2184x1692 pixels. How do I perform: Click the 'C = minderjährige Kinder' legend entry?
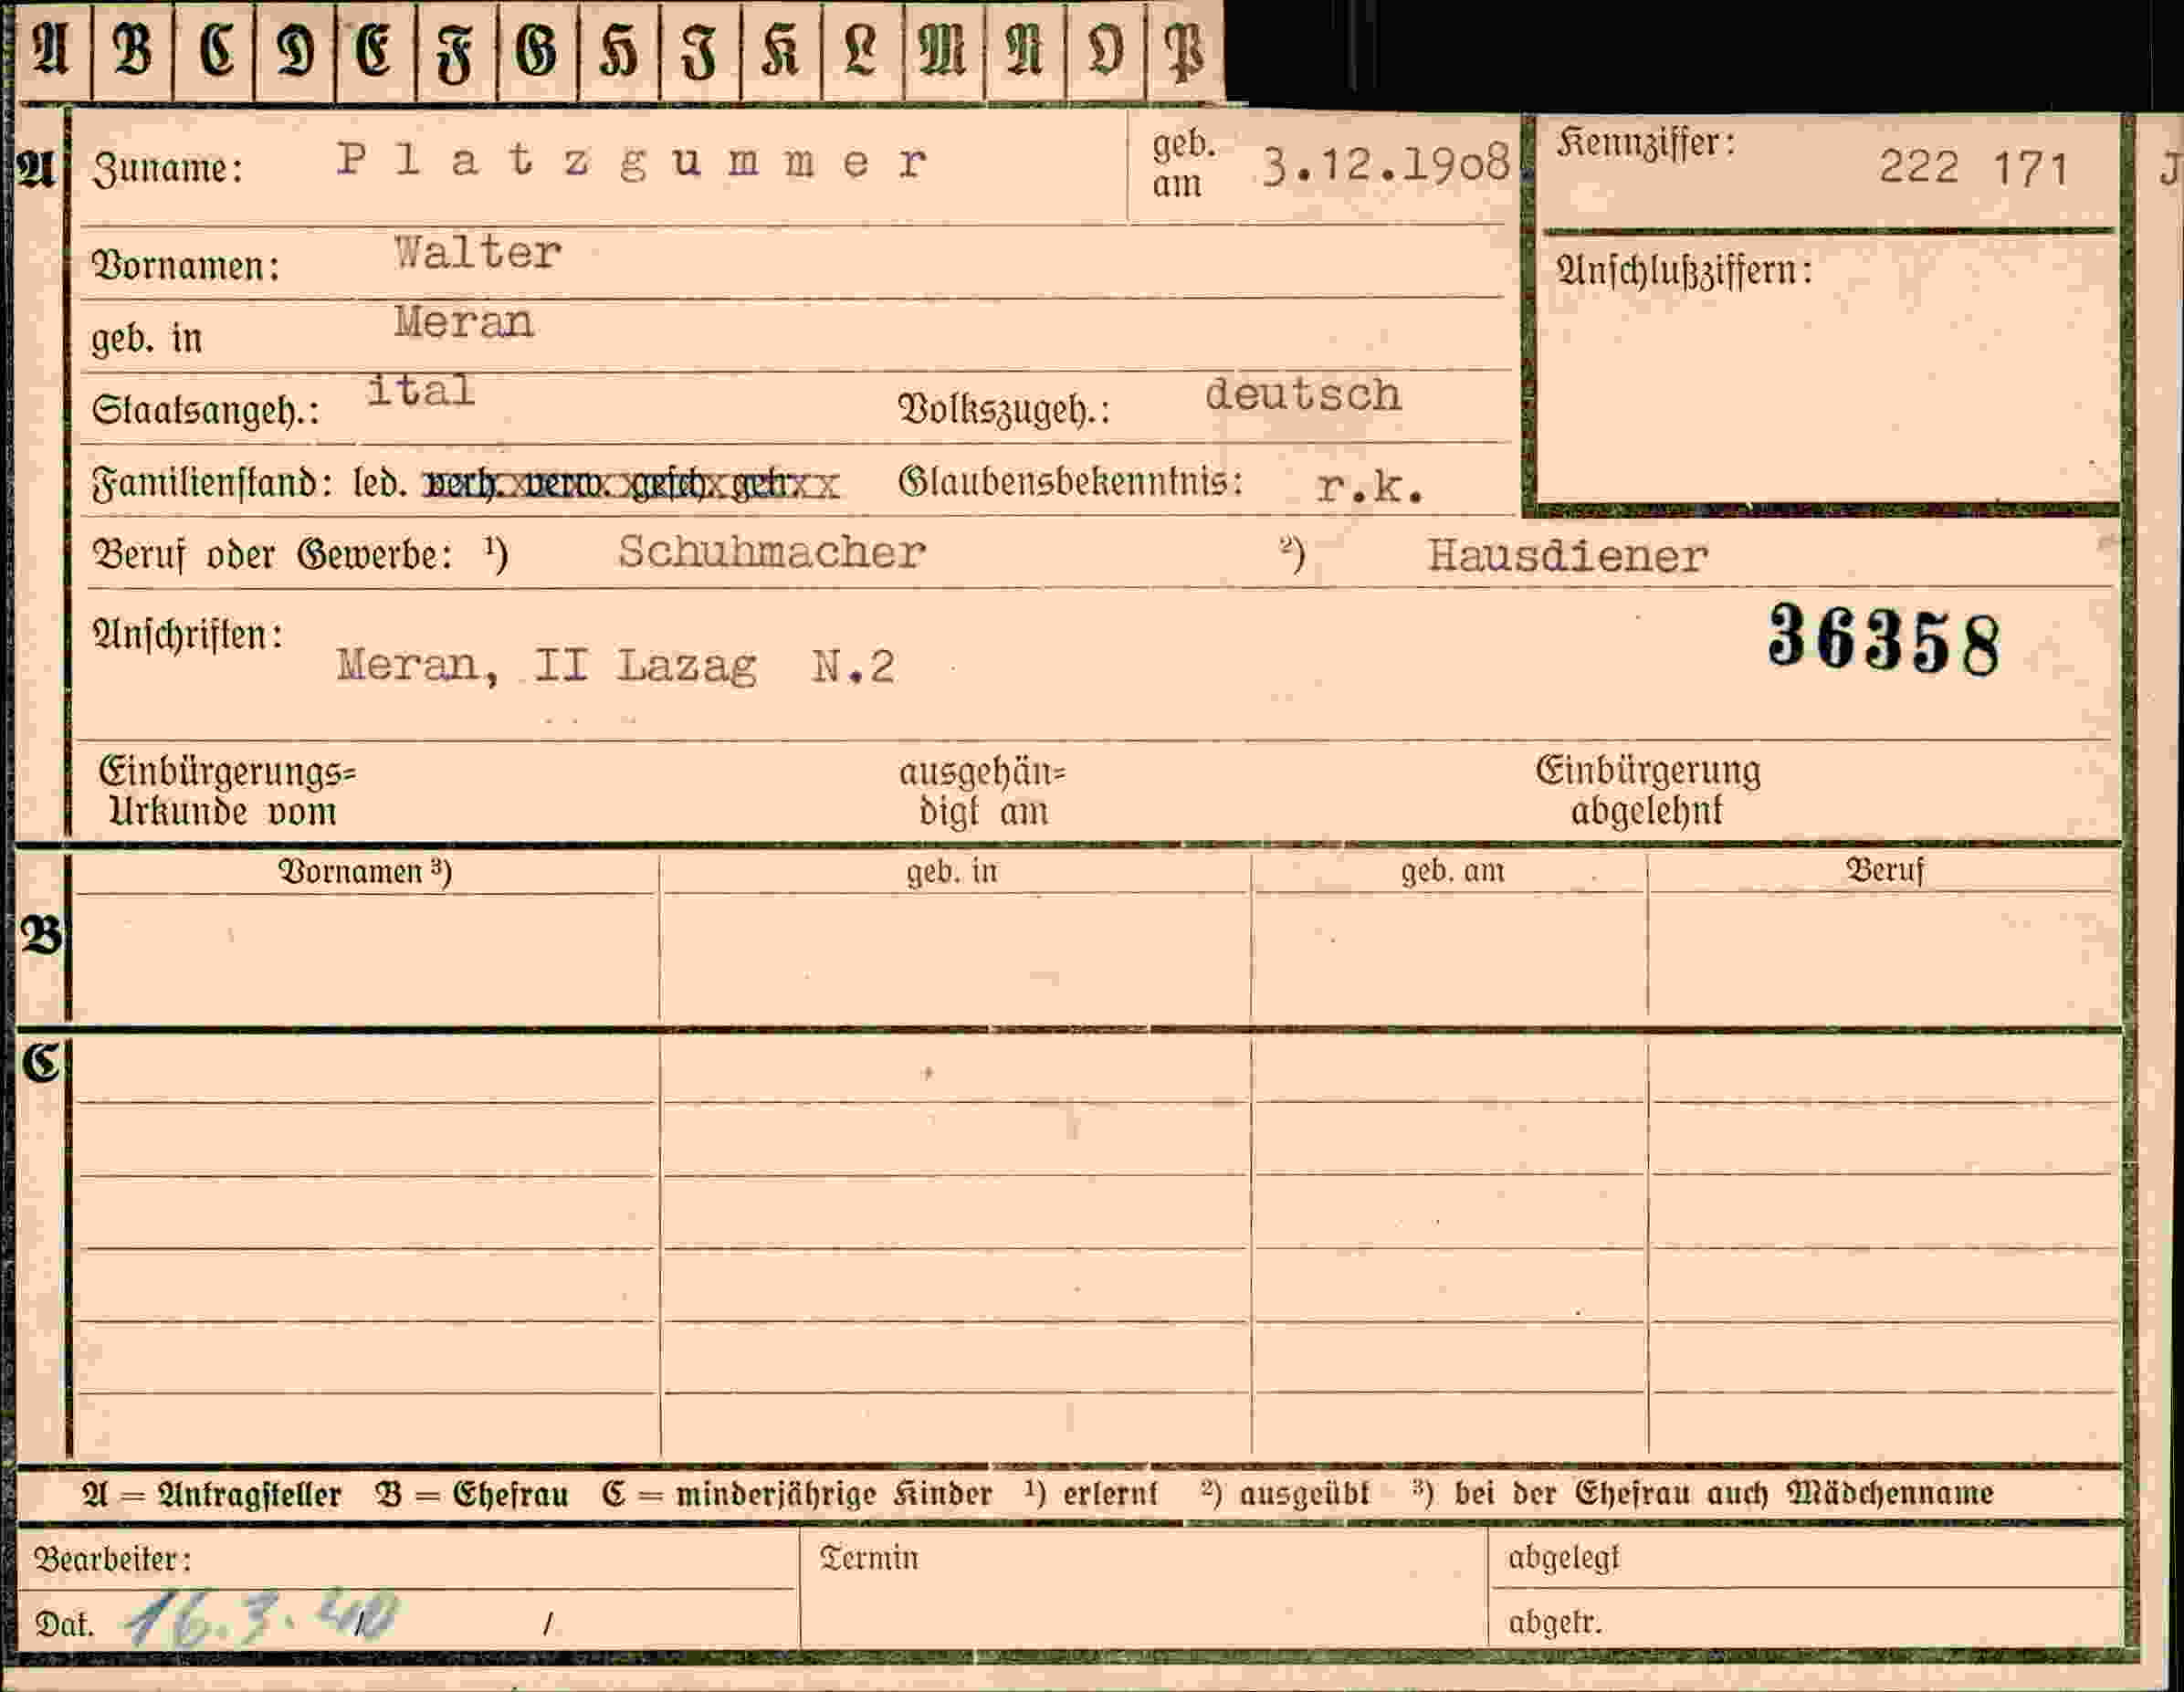coord(797,1495)
